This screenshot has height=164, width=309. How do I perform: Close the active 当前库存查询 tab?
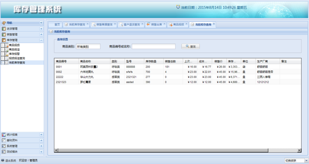coord(214,24)
